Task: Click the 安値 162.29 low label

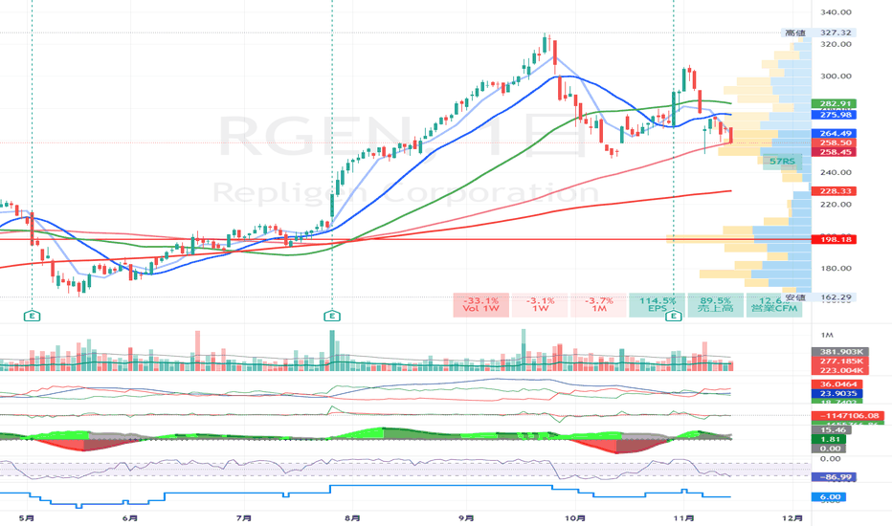Action: [x=820, y=297]
